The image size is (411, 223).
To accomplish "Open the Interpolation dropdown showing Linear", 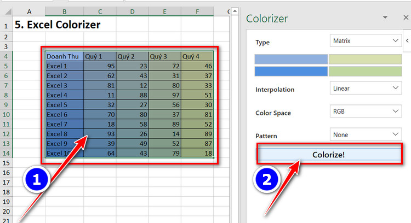I will 366,89.
